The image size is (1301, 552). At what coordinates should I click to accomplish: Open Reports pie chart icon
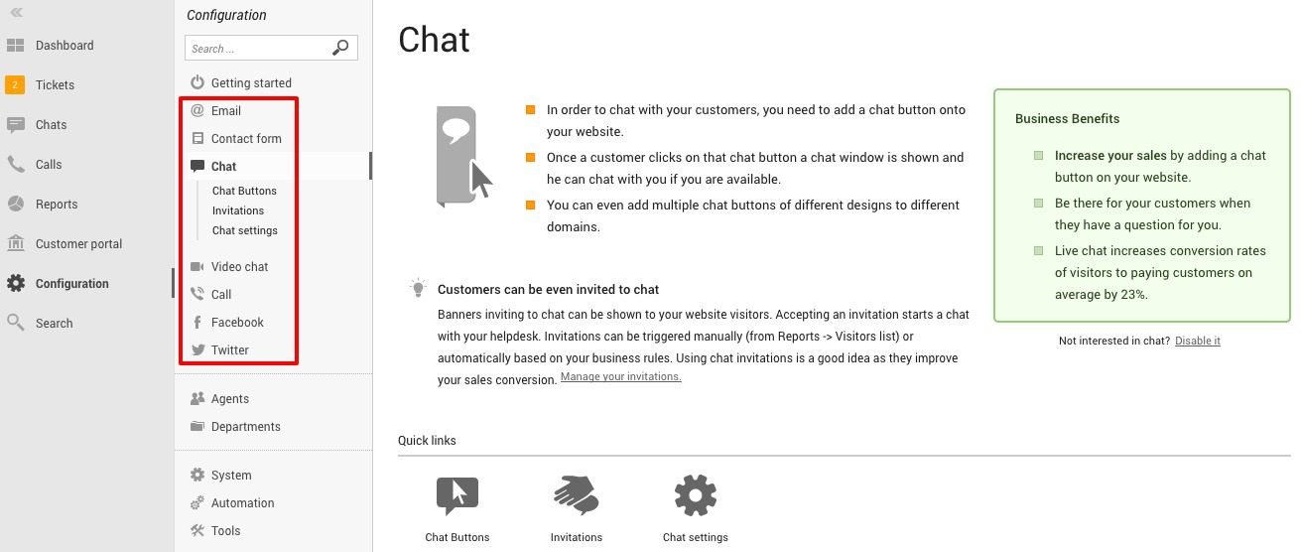click(15, 205)
